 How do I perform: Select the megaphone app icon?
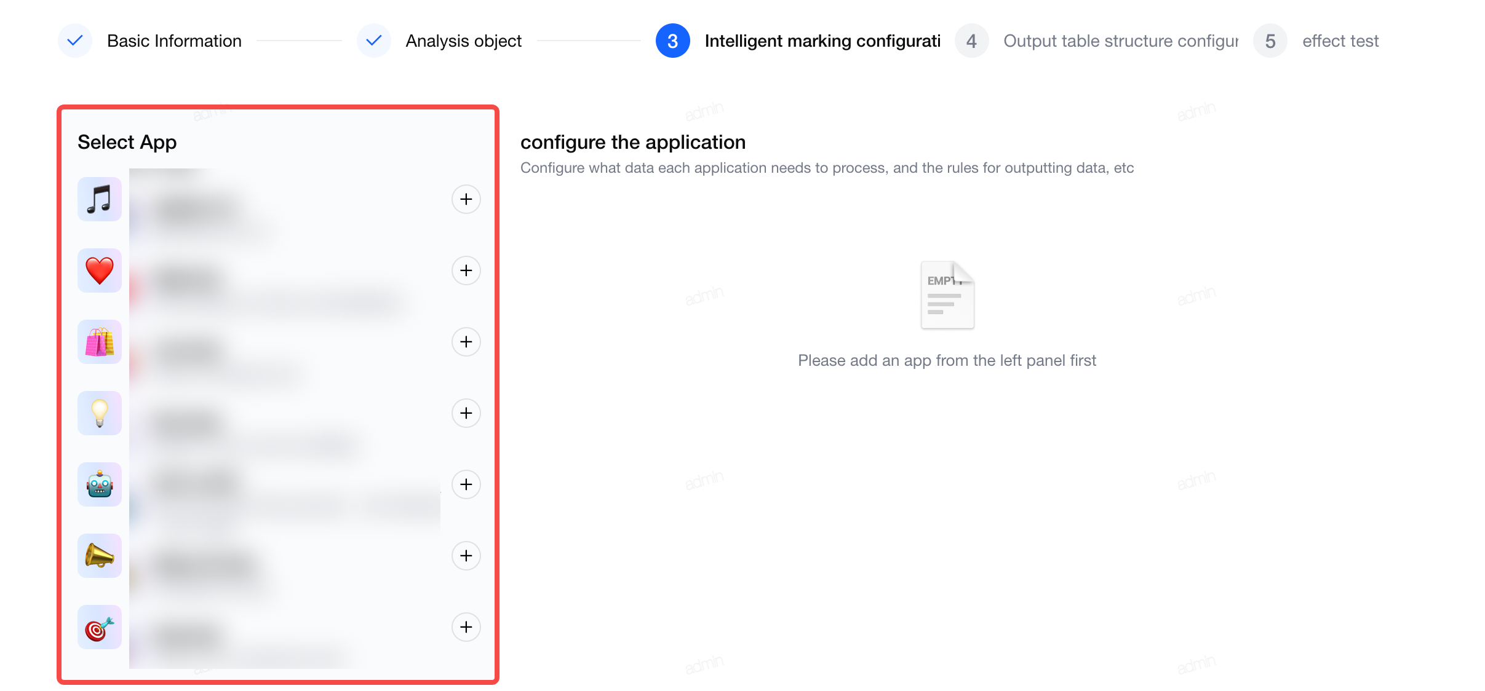point(100,556)
